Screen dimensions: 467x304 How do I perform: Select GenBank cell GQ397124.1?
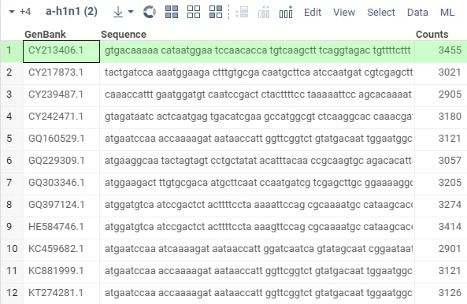tap(61, 206)
